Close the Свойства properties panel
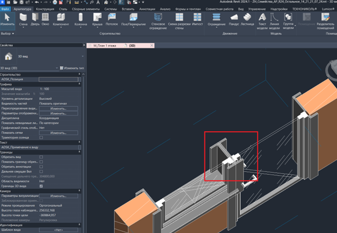This screenshot has width=337, height=233. click(x=84, y=45)
